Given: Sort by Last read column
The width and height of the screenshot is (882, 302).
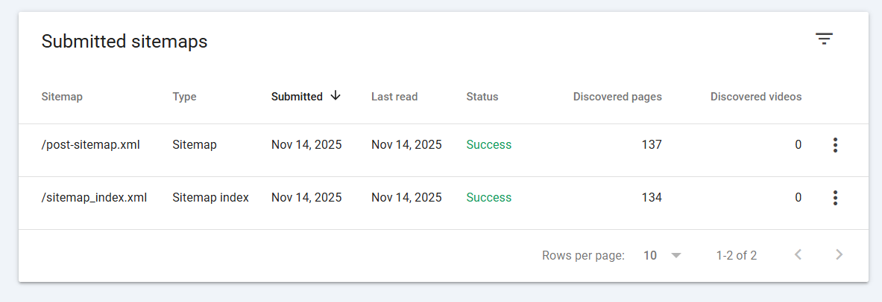Looking at the screenshot, I should pos(394,97).
